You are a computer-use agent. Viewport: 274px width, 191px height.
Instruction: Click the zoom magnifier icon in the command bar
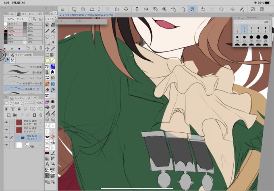tap(164, 9)
